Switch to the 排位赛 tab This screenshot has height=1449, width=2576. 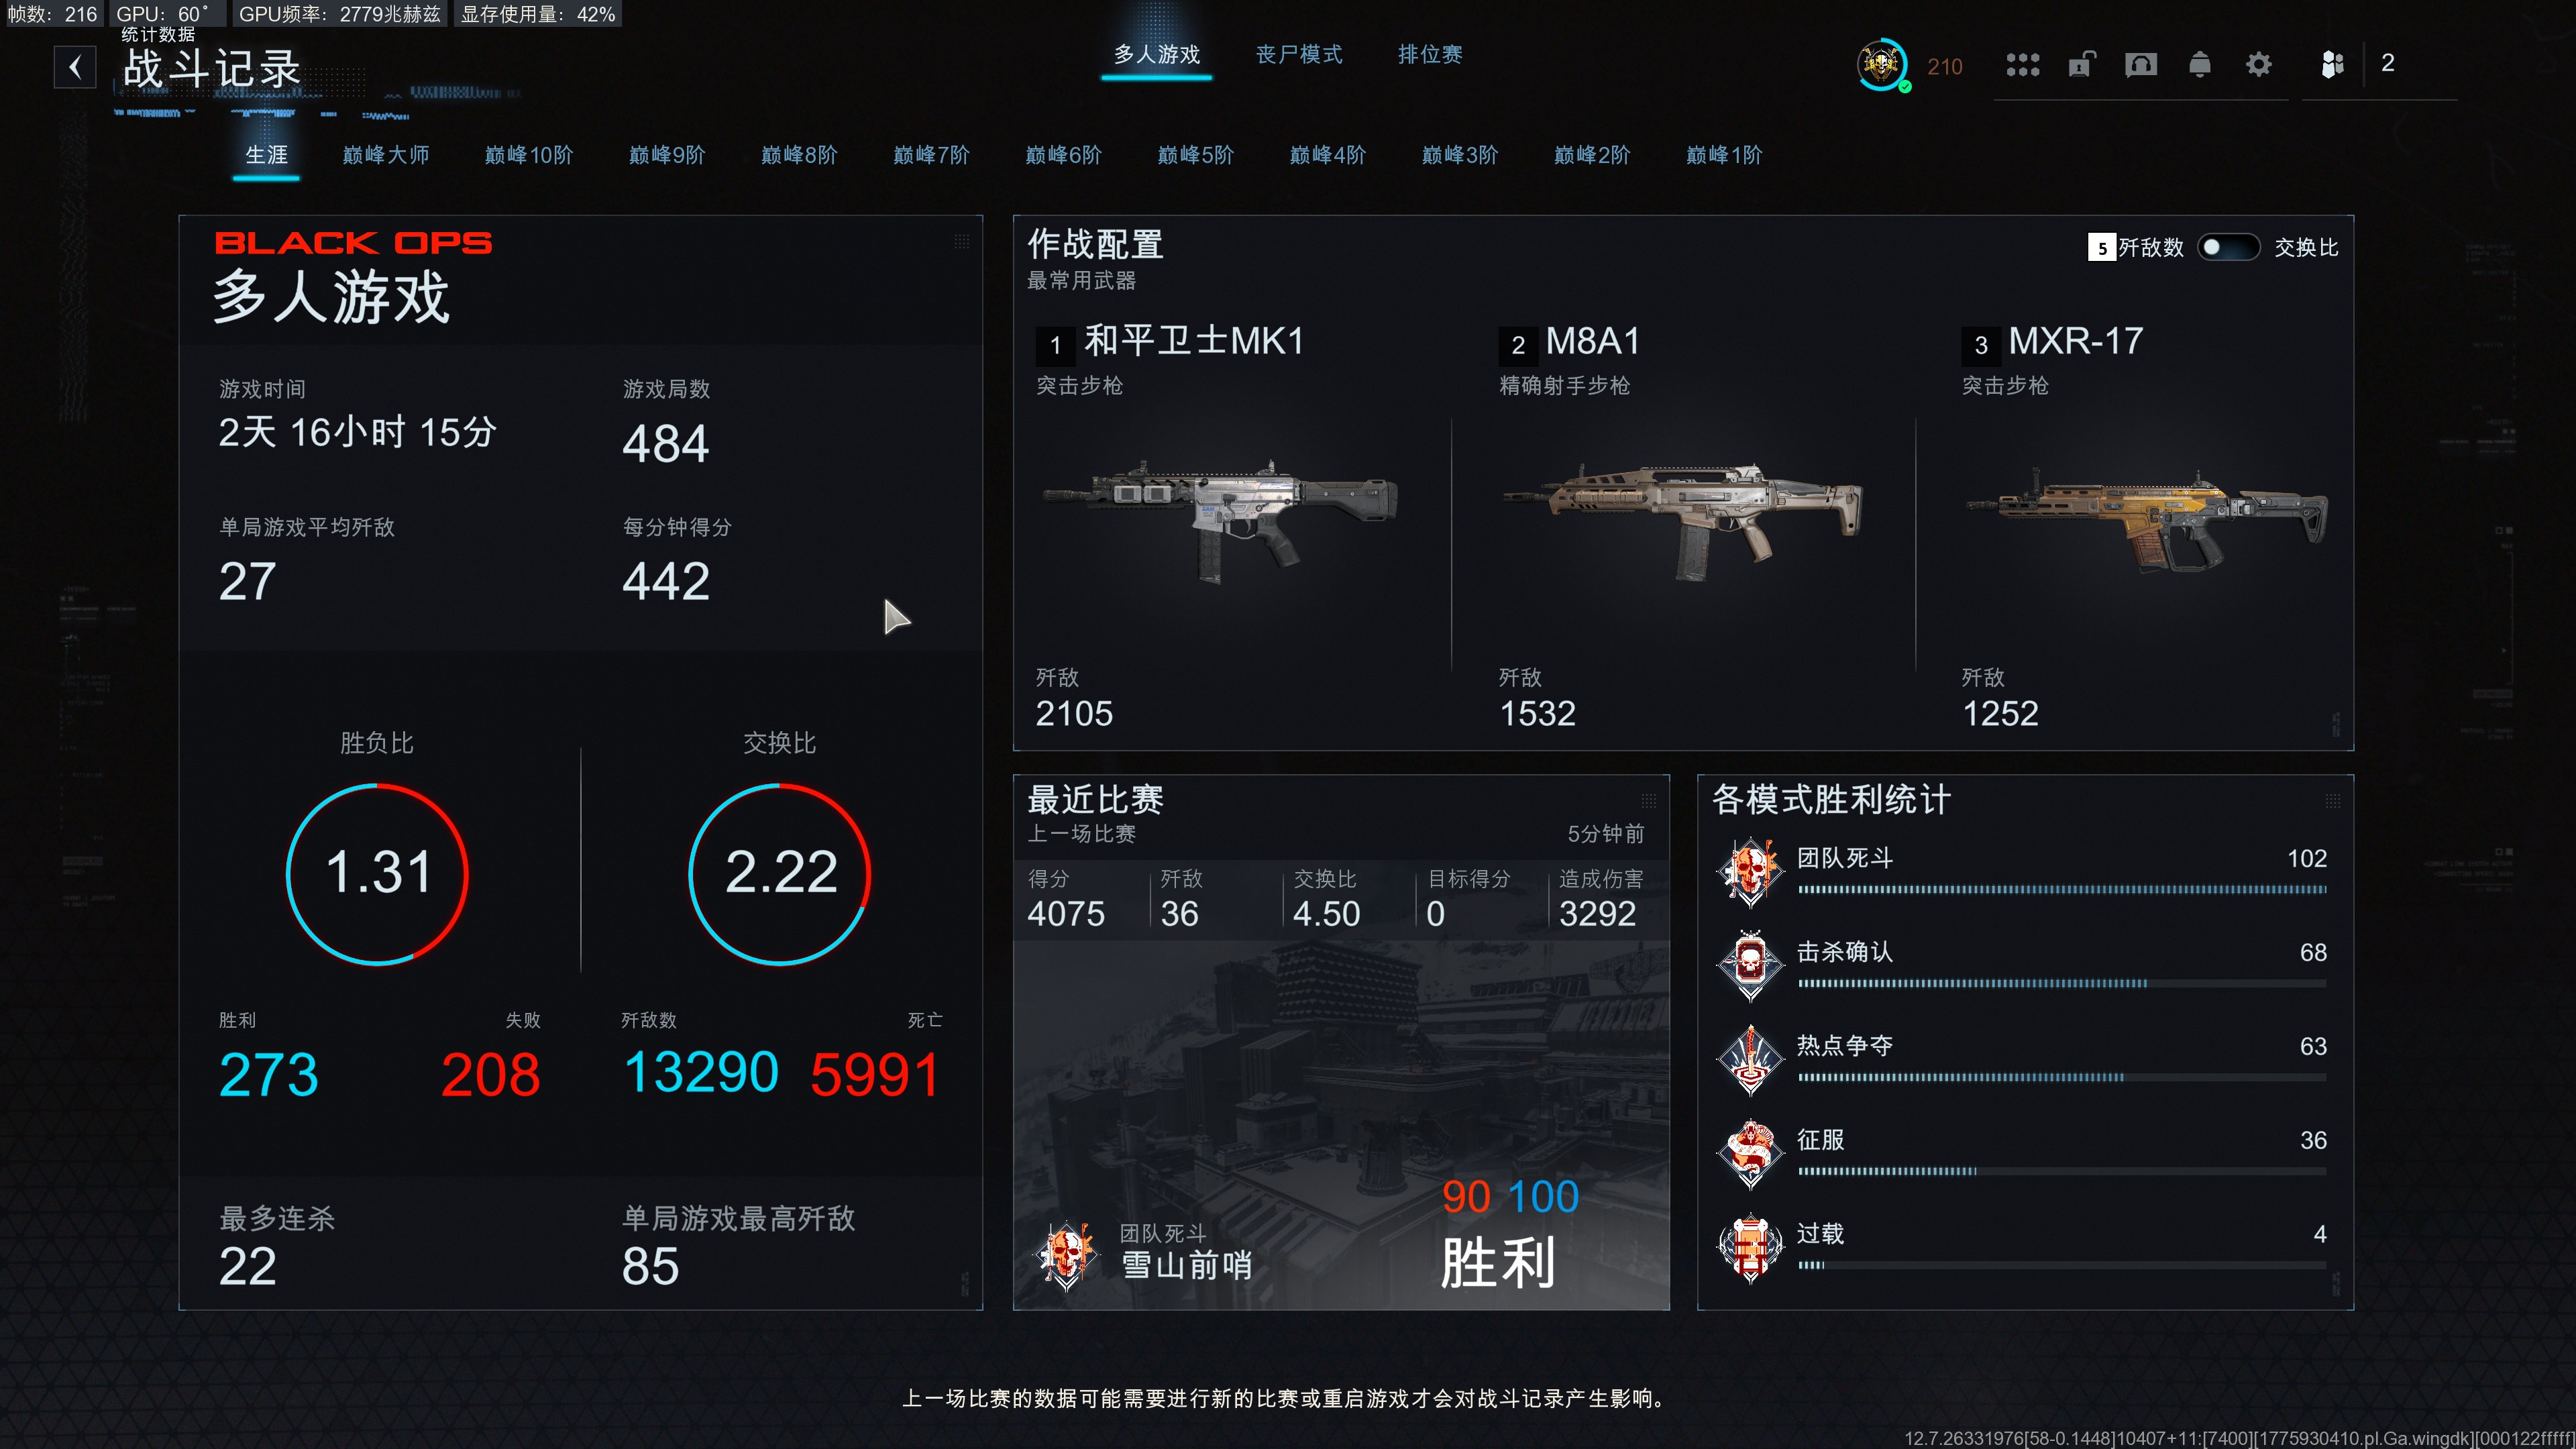pos(1430,54)
